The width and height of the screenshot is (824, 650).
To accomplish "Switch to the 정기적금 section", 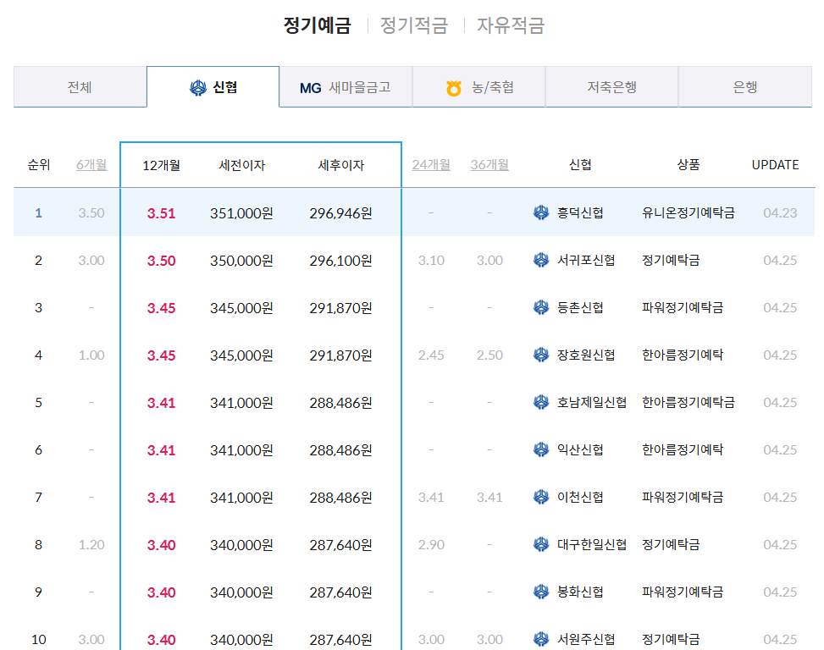I will tap(413, 25).
